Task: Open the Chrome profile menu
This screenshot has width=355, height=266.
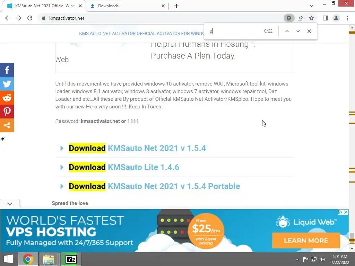Action: tap(336, 18)
